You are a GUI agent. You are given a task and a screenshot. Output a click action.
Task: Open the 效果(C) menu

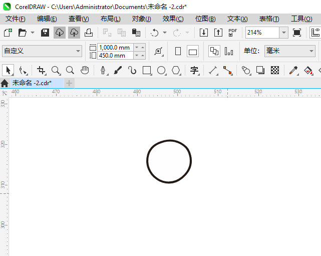(173, 19)
